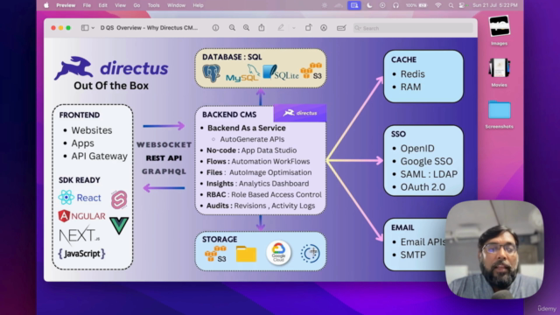This screenshot has width=560, height=315.
Task: Expand the sidebar view options chevron
Action: [93, 28]
